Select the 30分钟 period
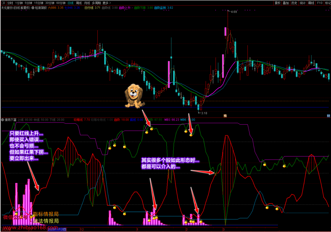 50,3
